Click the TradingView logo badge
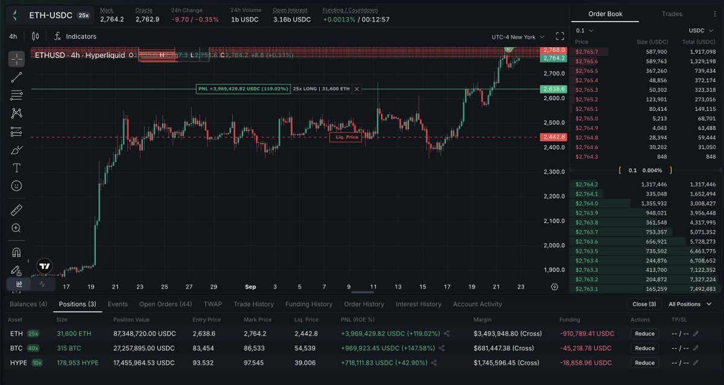 point(44,266)
